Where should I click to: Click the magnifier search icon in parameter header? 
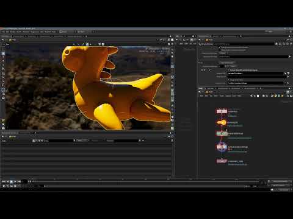284,44
